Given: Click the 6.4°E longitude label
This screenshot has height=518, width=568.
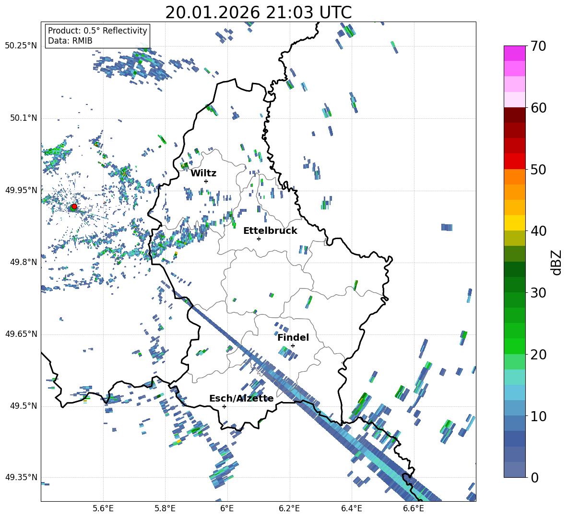Looking at the screenshot, I should click(x=351, y=508).
